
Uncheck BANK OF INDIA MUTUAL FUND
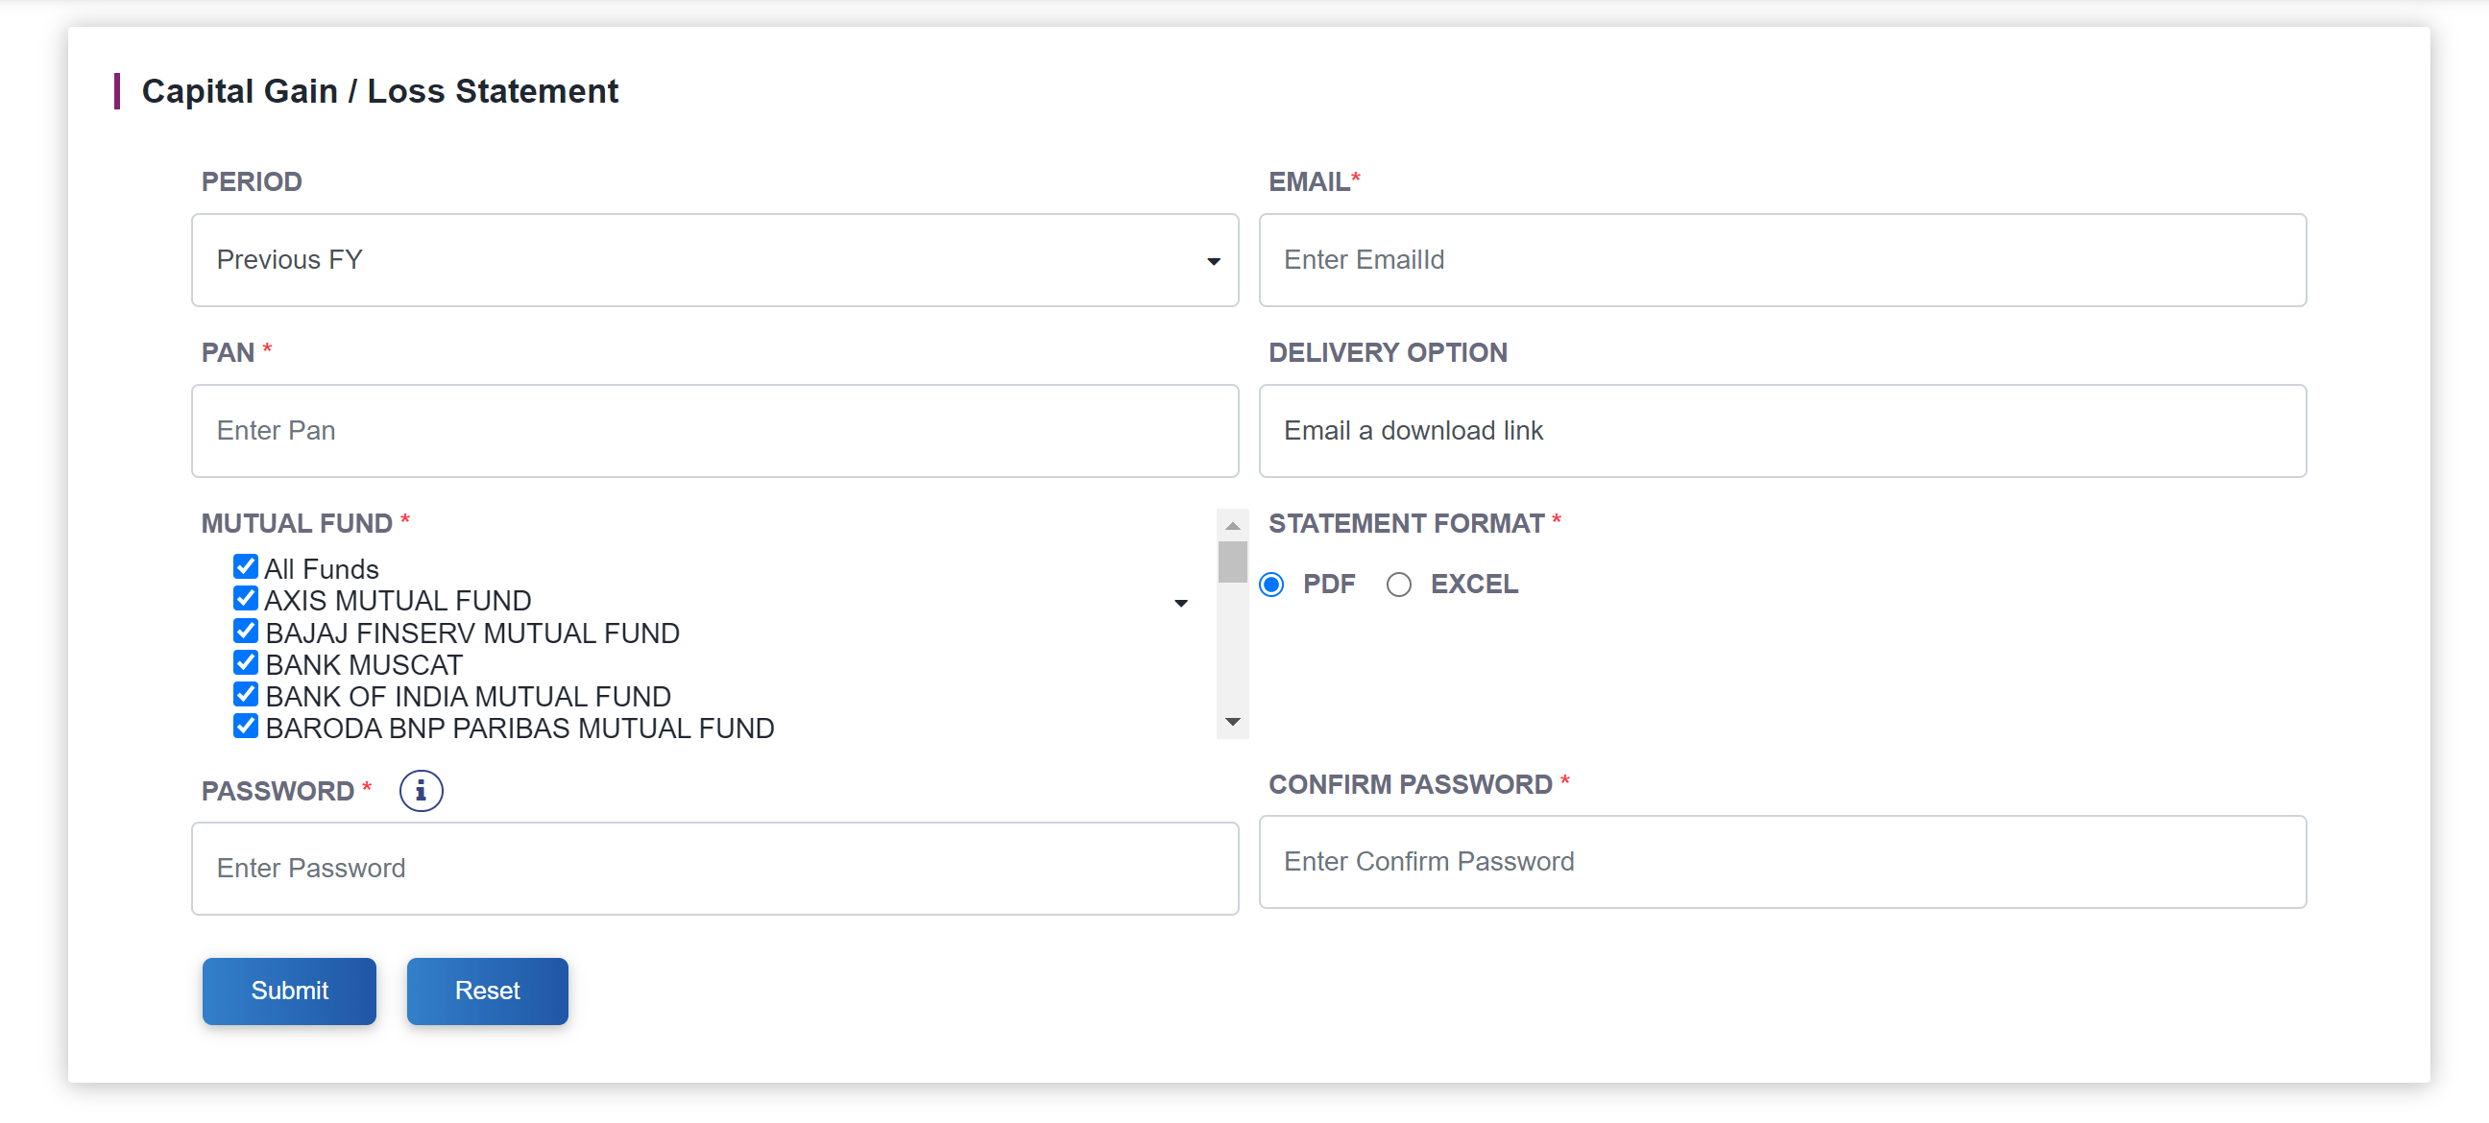pyautogui.click(x=245, y=693)
